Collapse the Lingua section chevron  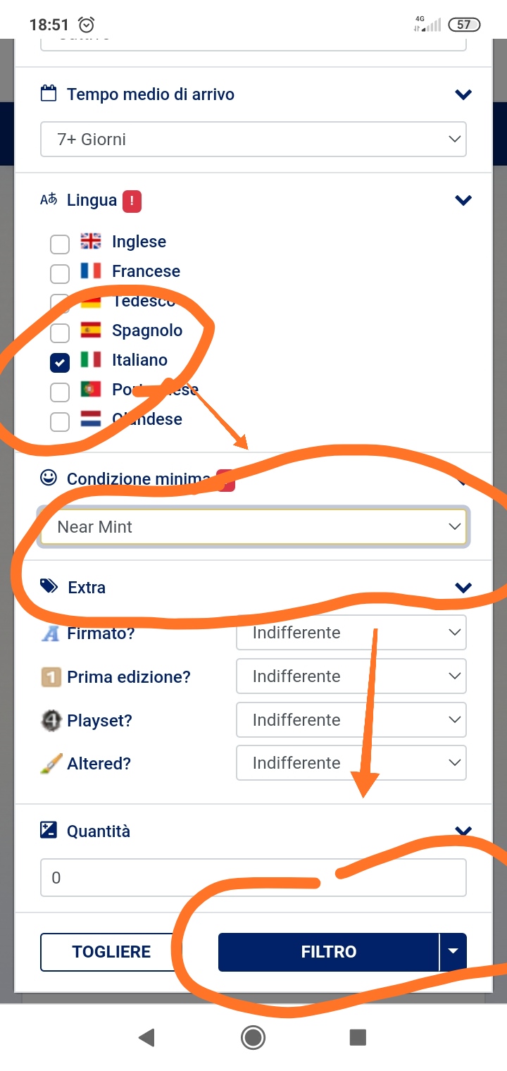(x=463, y=200)
